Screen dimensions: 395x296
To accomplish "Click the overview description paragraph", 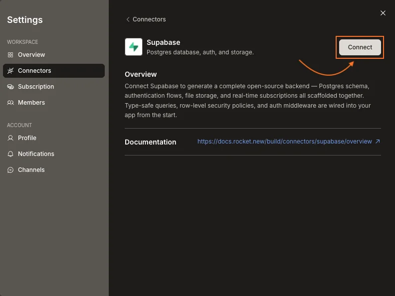I will tap(248, 101).
